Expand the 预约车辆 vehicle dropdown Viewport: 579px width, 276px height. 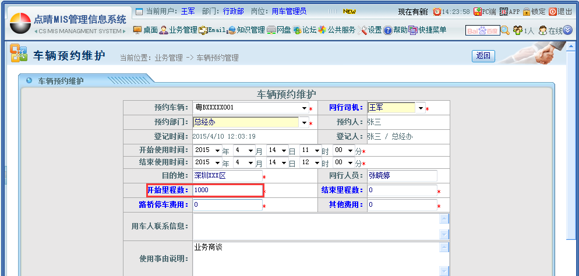point(303,108)
